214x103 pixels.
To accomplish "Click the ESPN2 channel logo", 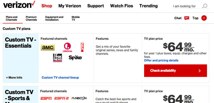I will [x=61, y=98].
